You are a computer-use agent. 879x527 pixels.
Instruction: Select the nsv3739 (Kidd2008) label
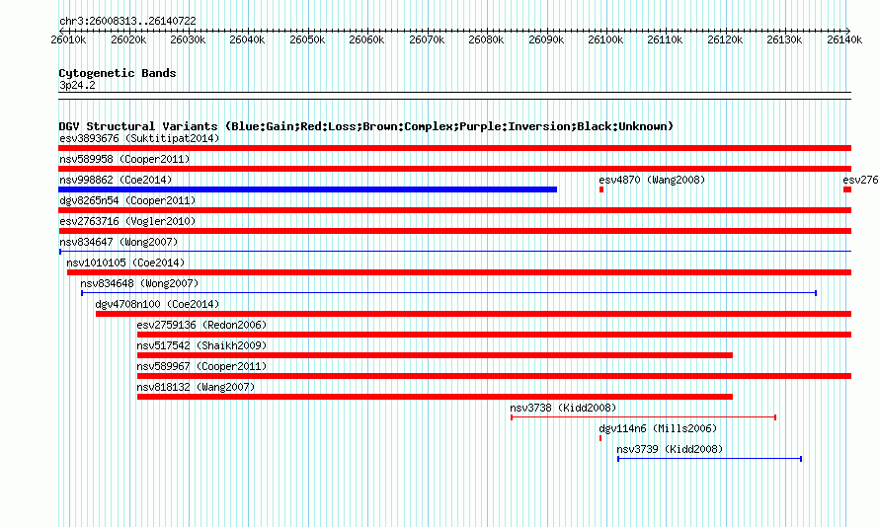click(670, 449)
